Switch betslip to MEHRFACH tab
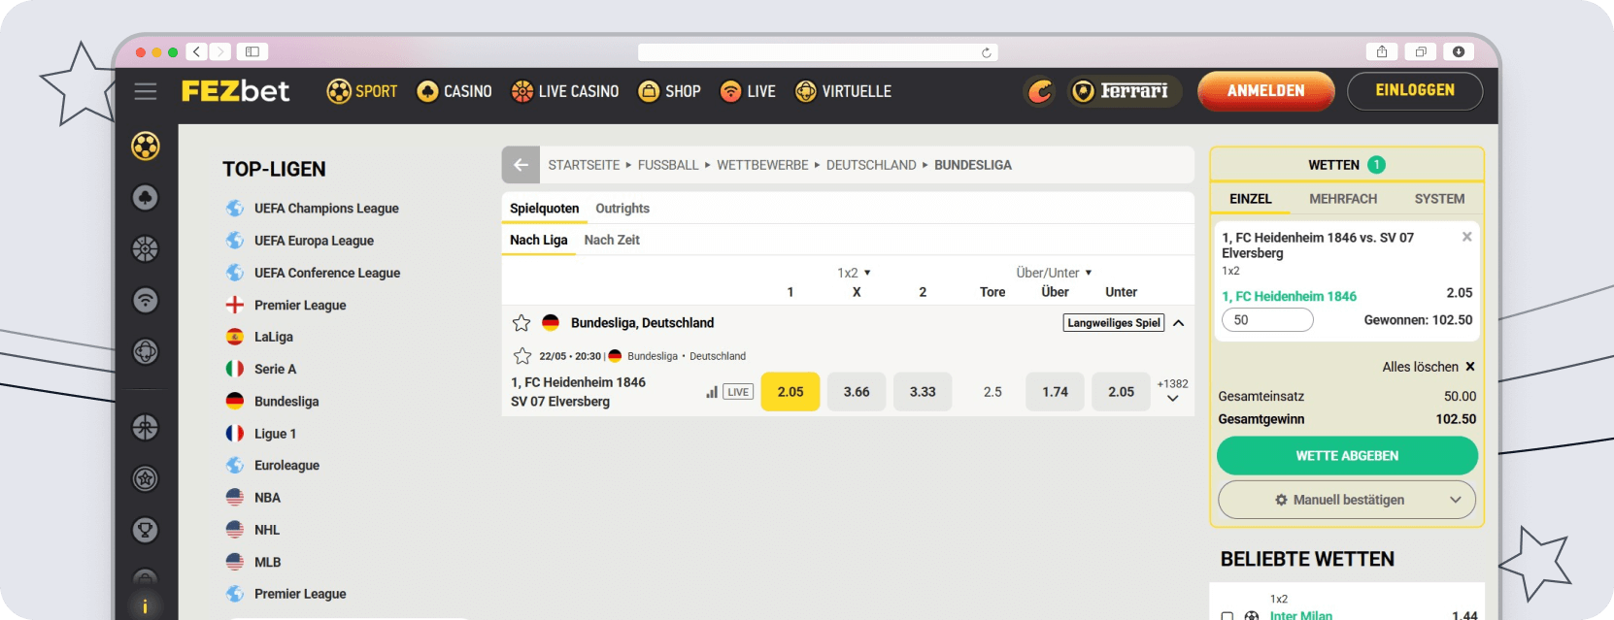1614x620 pixels. (x=1343, y=199)
